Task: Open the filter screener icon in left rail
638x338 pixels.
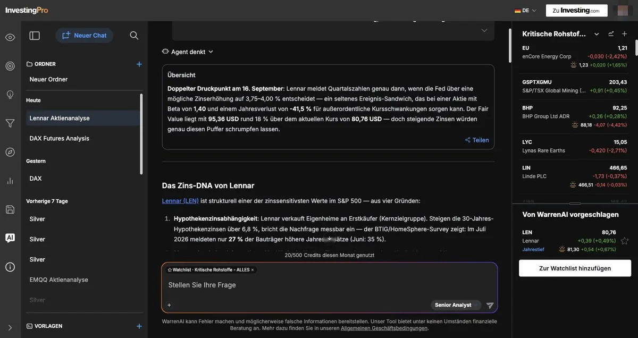Action: 10,123
